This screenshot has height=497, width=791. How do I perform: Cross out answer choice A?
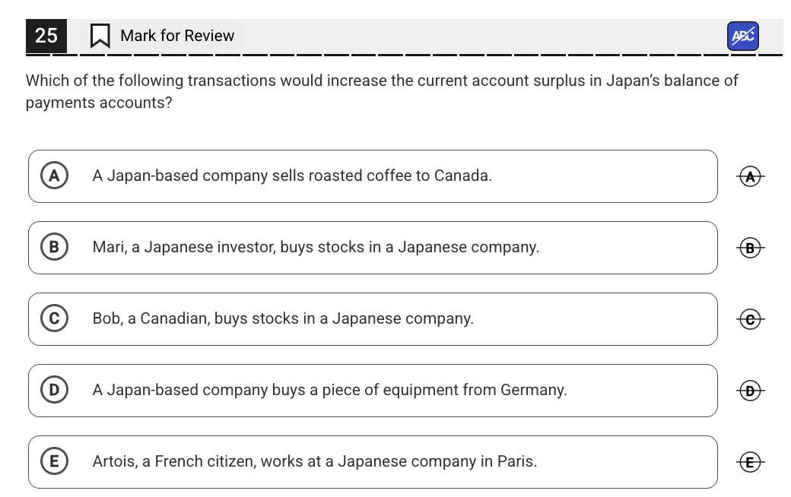[750, 176]
